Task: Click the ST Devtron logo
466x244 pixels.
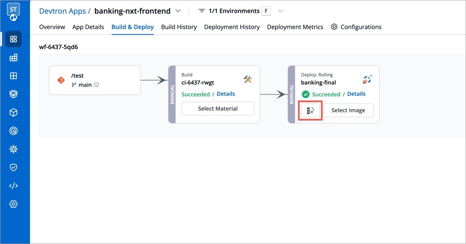Action: [13, 12]
